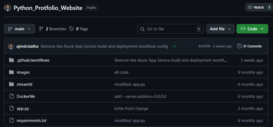273x127 pixels.
Task: Open the main branch dropdown
Action: (20, 29)
